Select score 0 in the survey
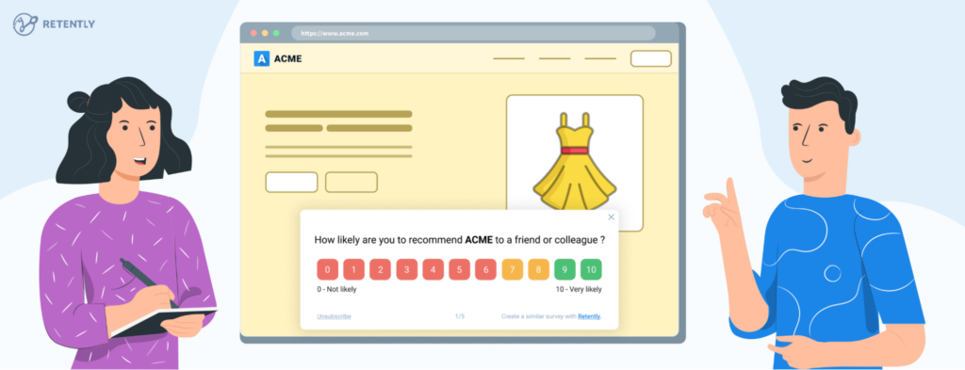 tap(327, 269)
